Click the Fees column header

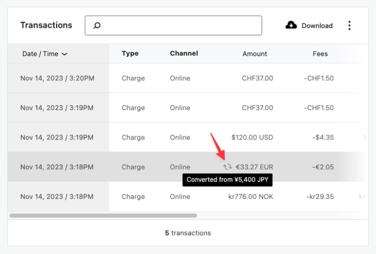tap(320, 53)
